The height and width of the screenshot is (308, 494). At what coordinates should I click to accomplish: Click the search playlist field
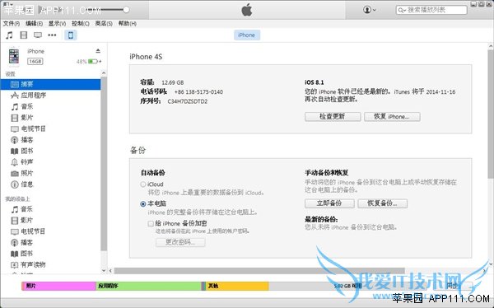[x=431, y=10]
